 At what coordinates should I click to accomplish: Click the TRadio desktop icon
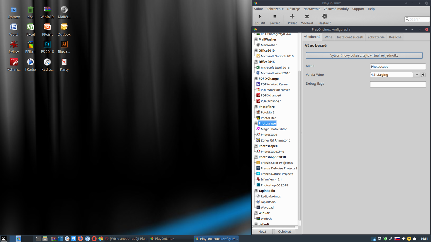tap(30, 62)
